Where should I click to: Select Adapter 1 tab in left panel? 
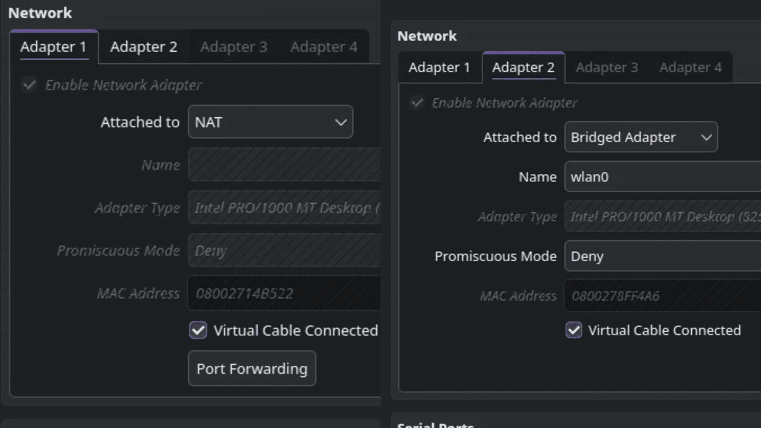coord(54,47)
